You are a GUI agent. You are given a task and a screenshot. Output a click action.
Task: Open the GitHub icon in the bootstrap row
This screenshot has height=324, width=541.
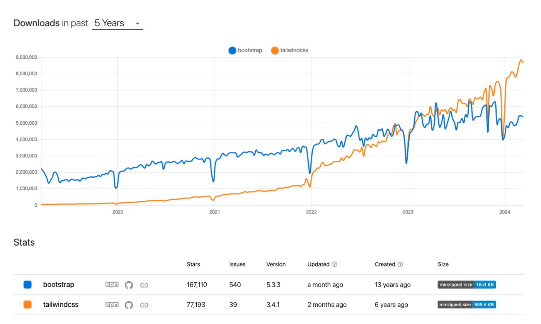[129, 285]
